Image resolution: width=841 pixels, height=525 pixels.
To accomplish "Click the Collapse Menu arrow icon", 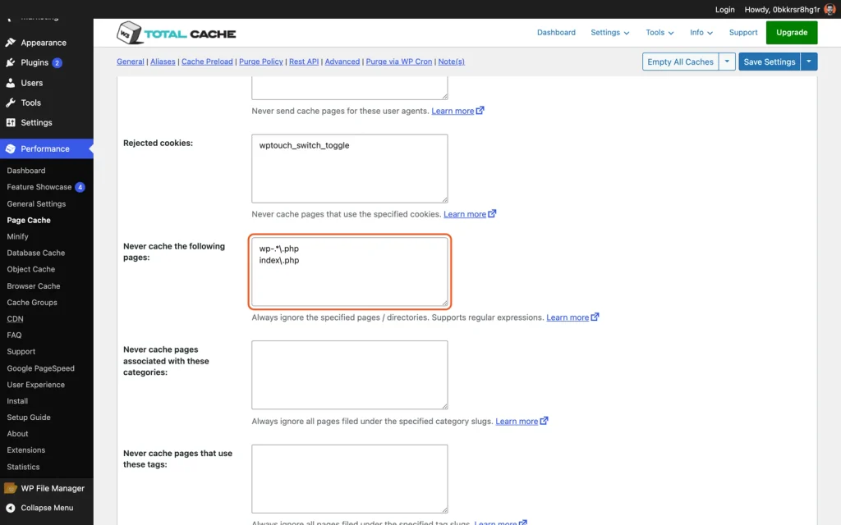I will [10, 508].
